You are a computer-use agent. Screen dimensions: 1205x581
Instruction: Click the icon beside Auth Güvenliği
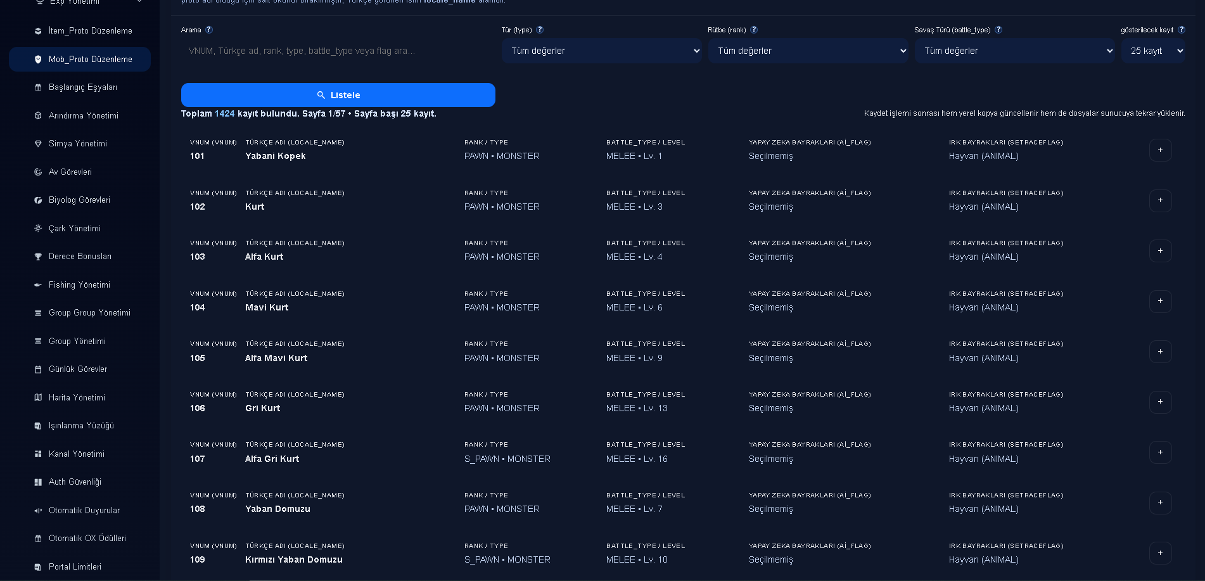click(38, 482)
